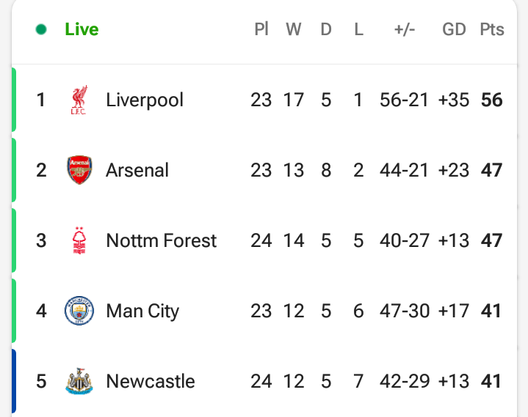Click the Man City club crest
The width and height of the screenshot is (528, 417).
[x=79, y=311]
